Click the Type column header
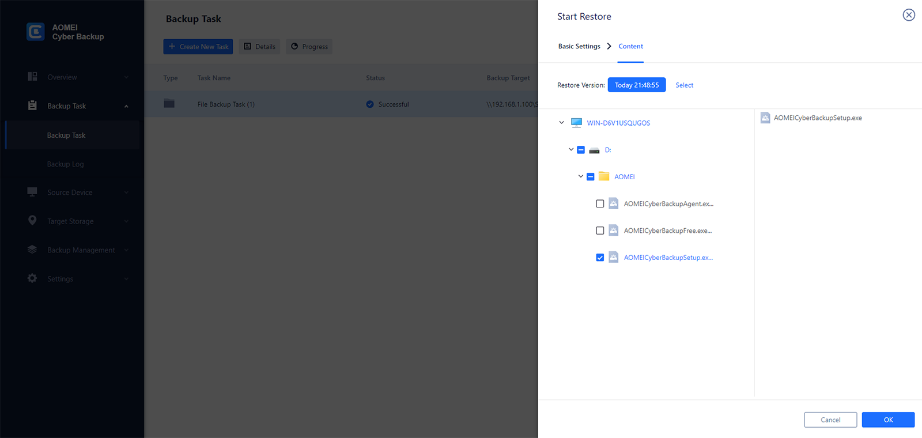Image resolution: width=922 pixels, height=438 pixels. 171,78
